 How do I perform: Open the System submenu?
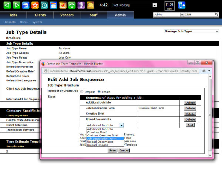[x=37, y=22]
